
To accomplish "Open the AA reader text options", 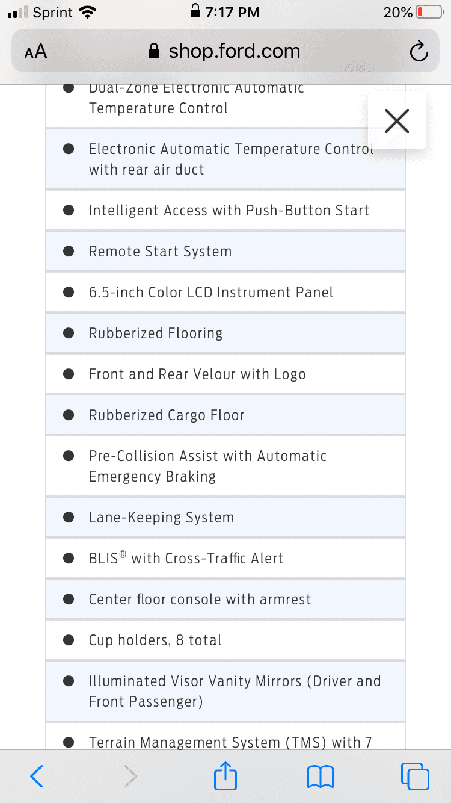I will tap(36, 52).
